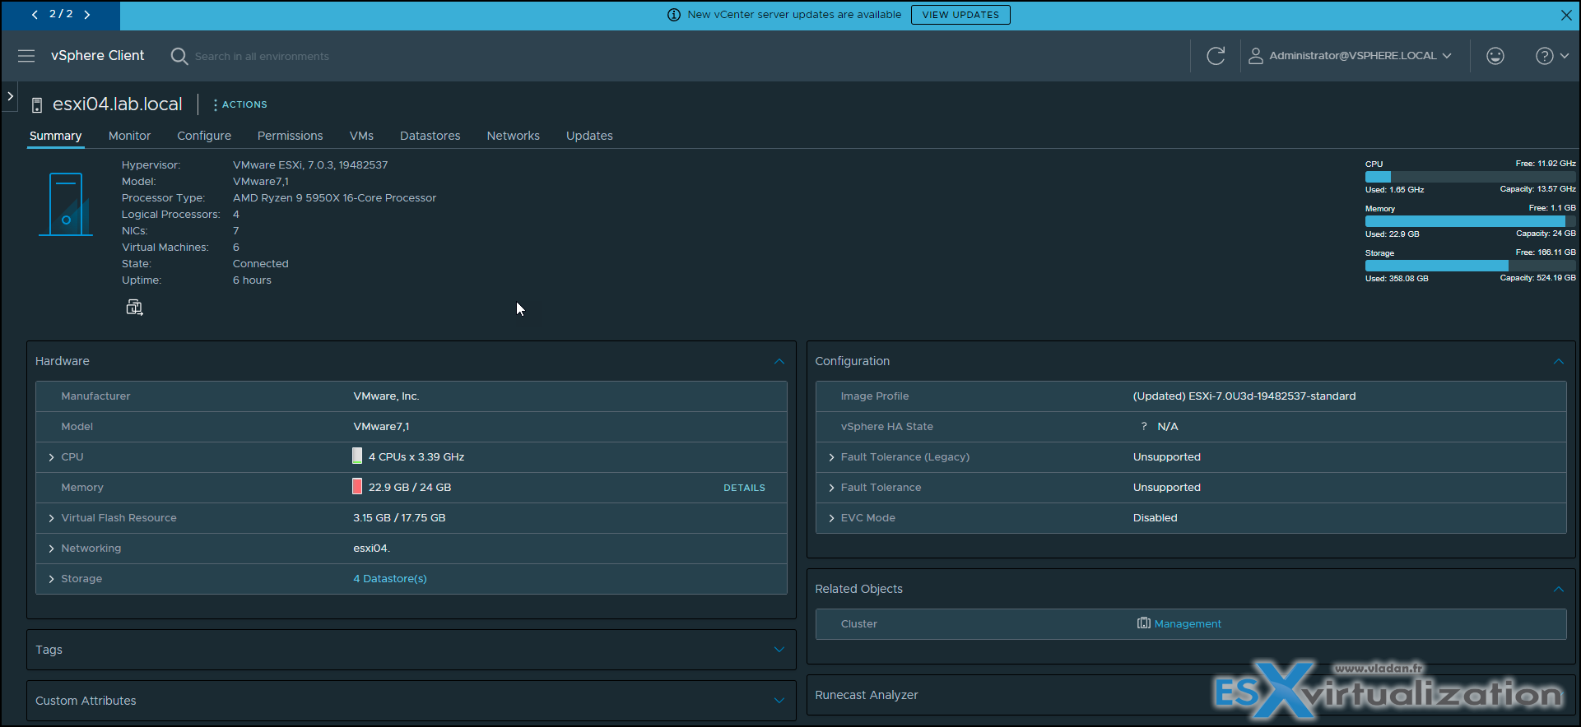Image resolution: width=1581 pixels, height=727 pixels.
Task: Go to previous notification arrow
Action: (35, 15)
